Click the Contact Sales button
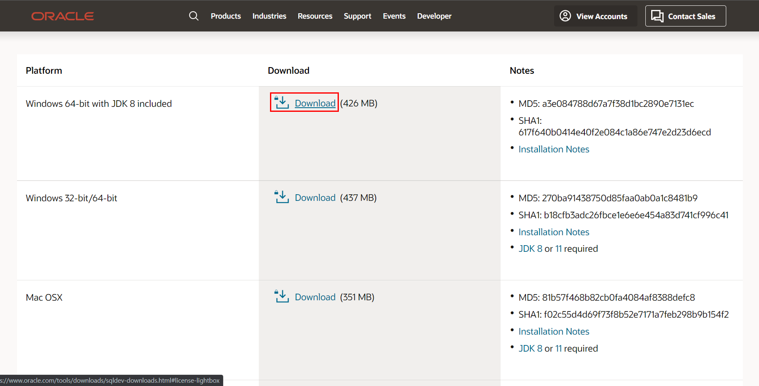759x386 pixels. pyautogui.click(x=686, y=16)
